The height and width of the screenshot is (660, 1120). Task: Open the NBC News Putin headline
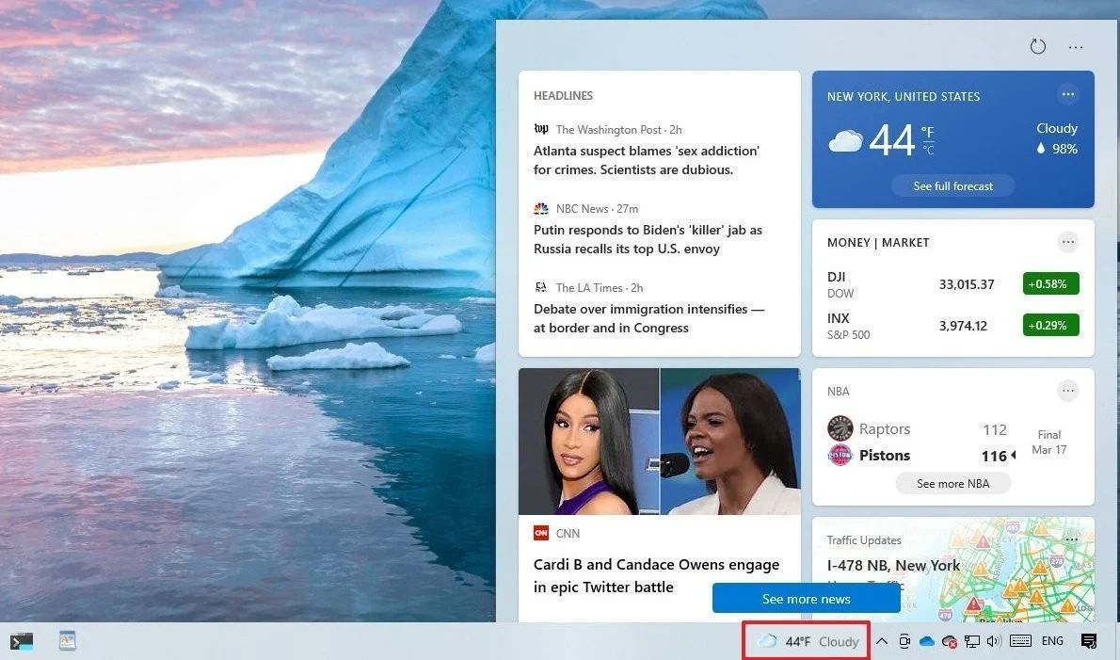(x=648, y=239)
